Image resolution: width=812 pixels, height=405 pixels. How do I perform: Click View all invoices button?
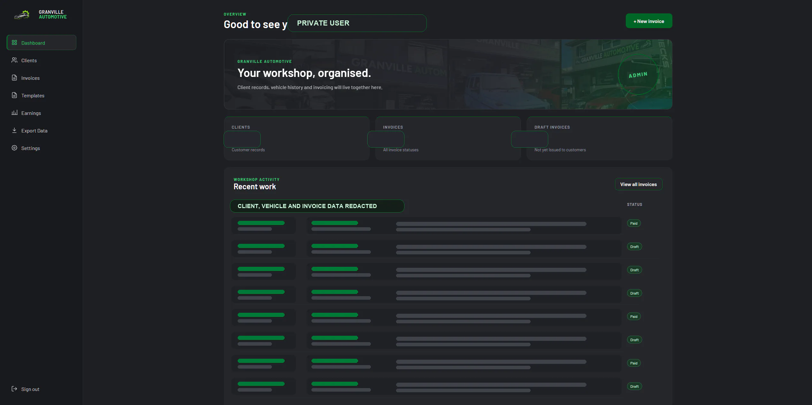point(639,184)
